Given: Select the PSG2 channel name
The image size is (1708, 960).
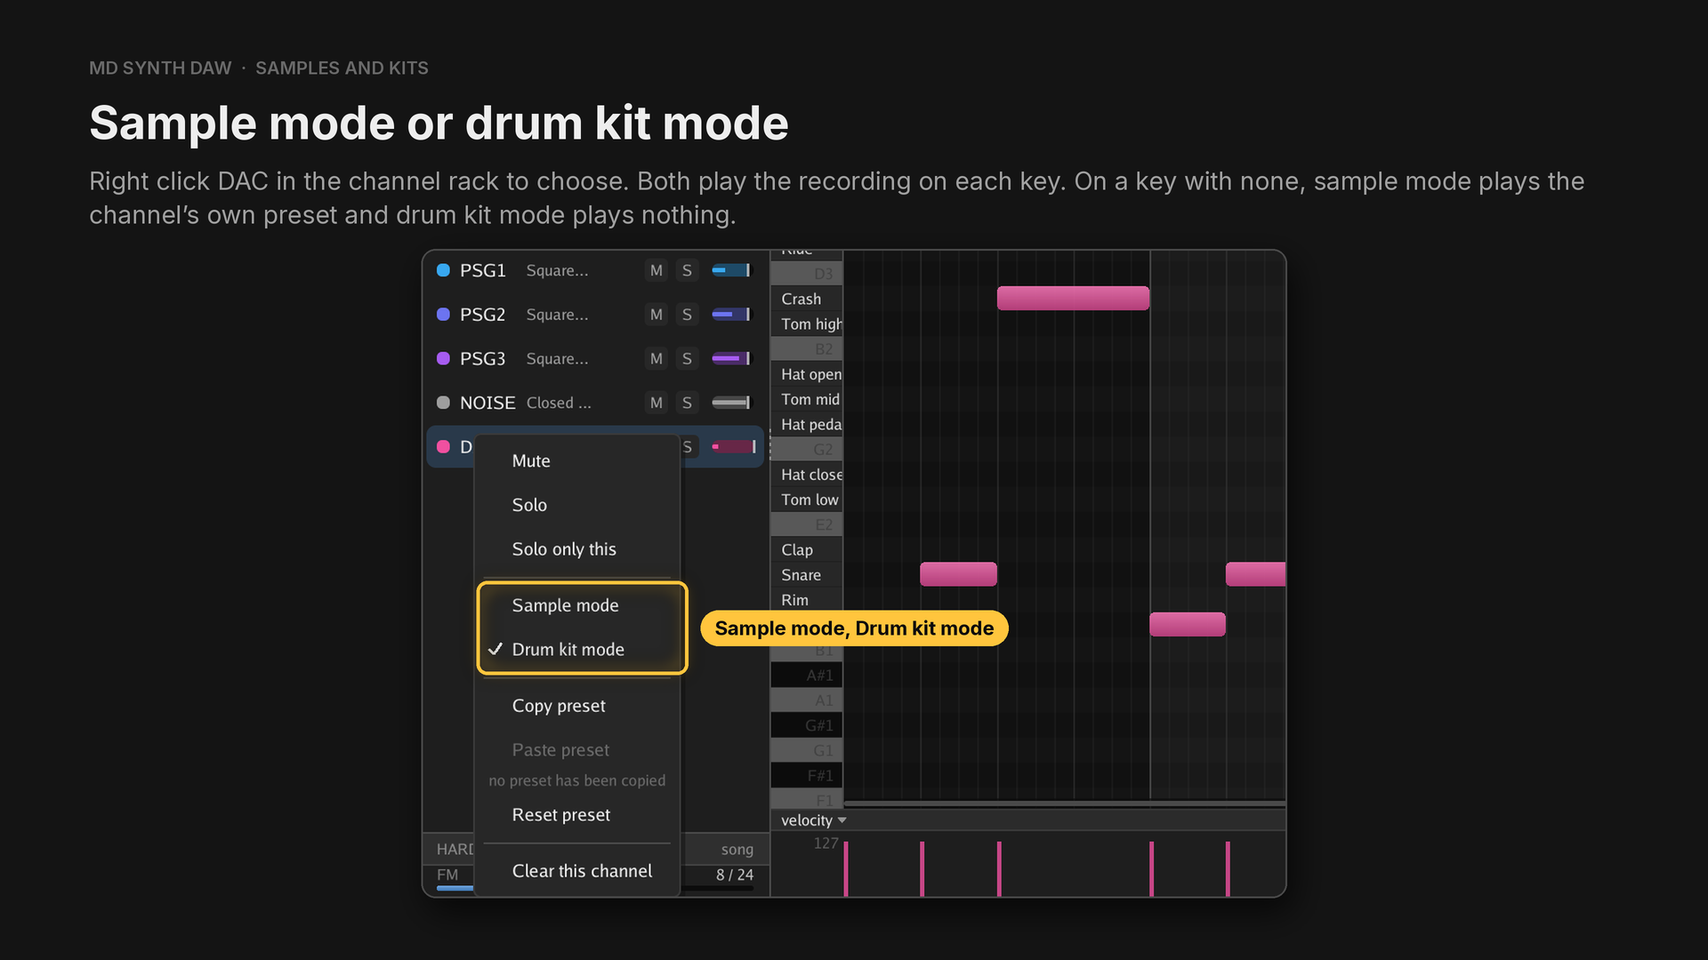Looking at the screenshot, I should coord(482,315).
